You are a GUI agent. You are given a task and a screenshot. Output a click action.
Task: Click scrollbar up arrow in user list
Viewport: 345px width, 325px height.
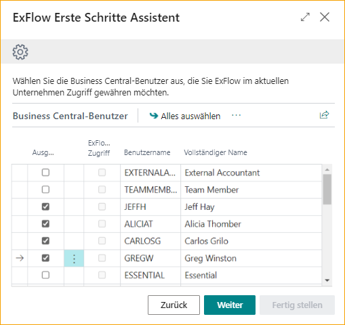tap(327, 170)
